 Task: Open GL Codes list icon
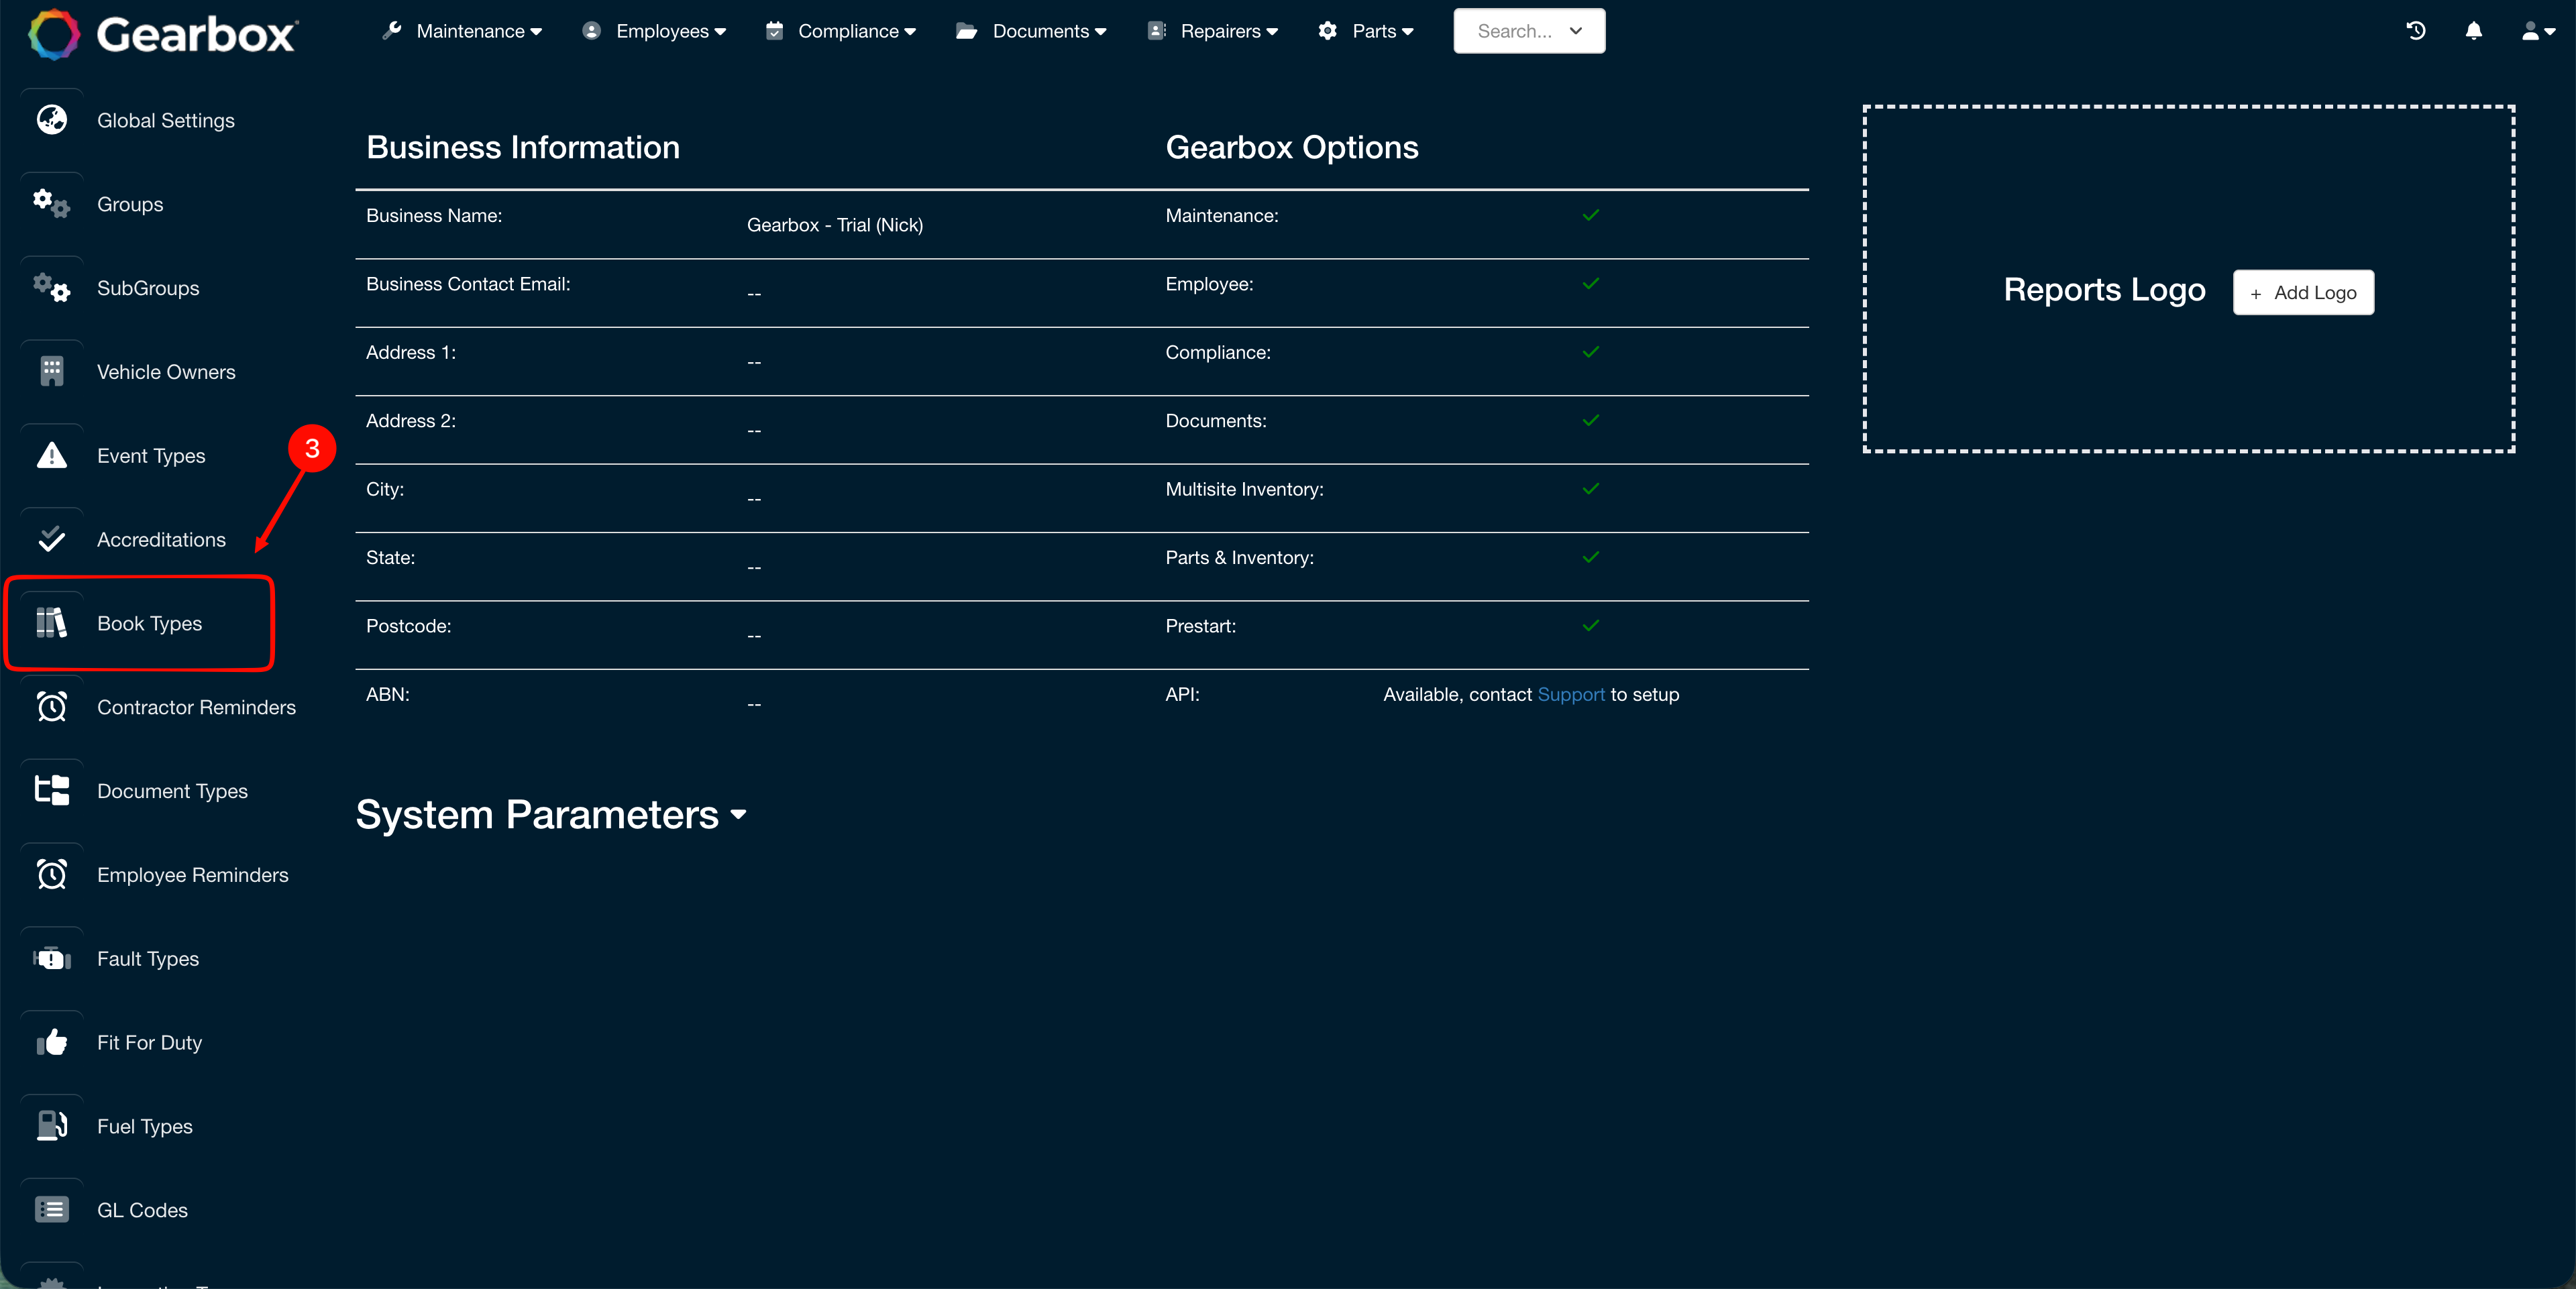[52, 1210]
